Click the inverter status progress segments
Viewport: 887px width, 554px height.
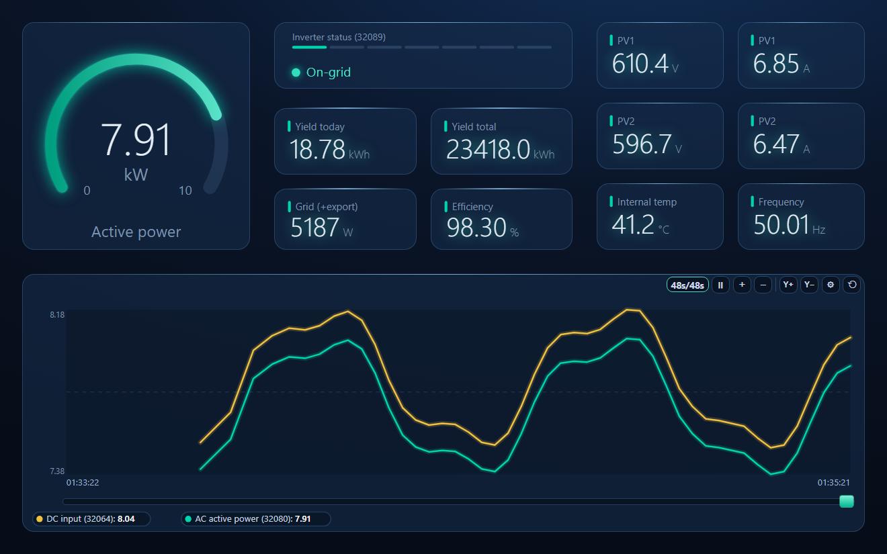pos(422,48)
